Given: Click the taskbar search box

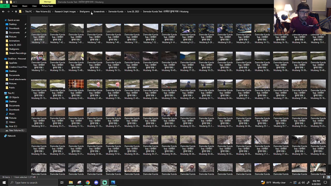Looking at the screenshot, I should [x=33, y=183].
